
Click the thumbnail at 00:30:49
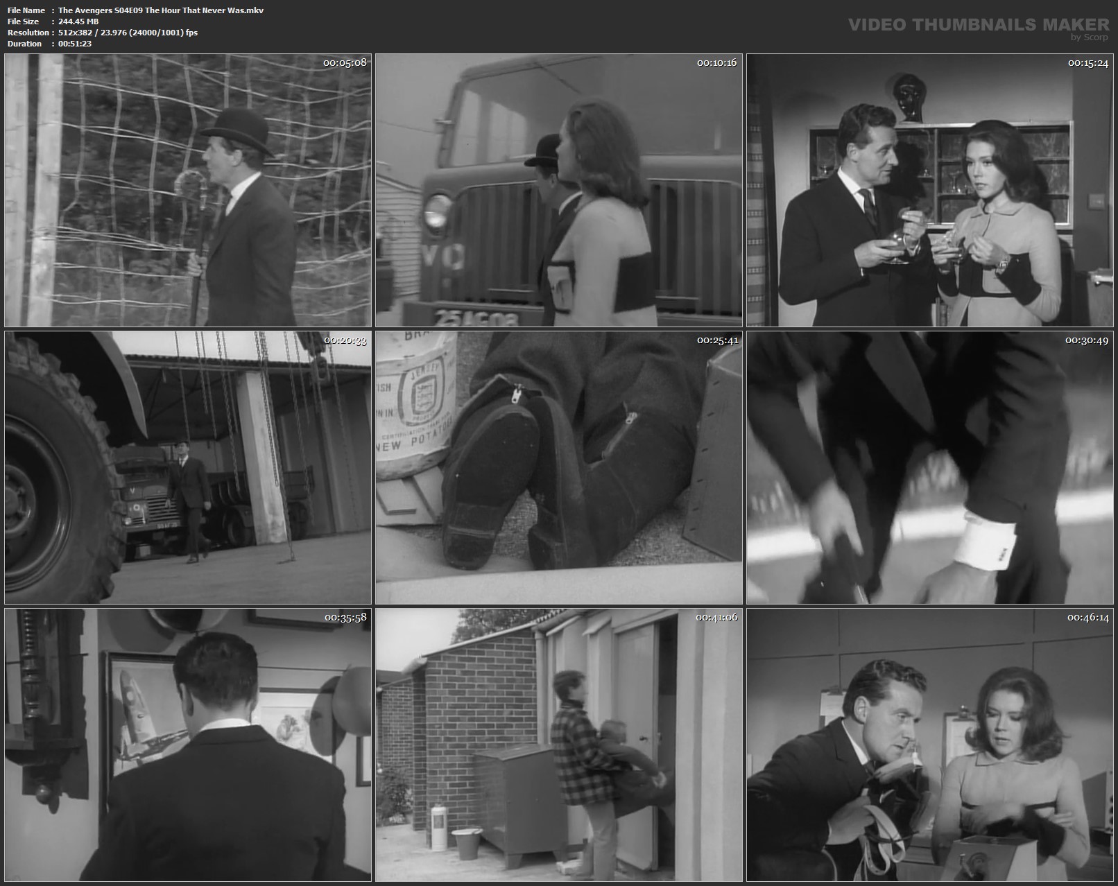point(930,467)
